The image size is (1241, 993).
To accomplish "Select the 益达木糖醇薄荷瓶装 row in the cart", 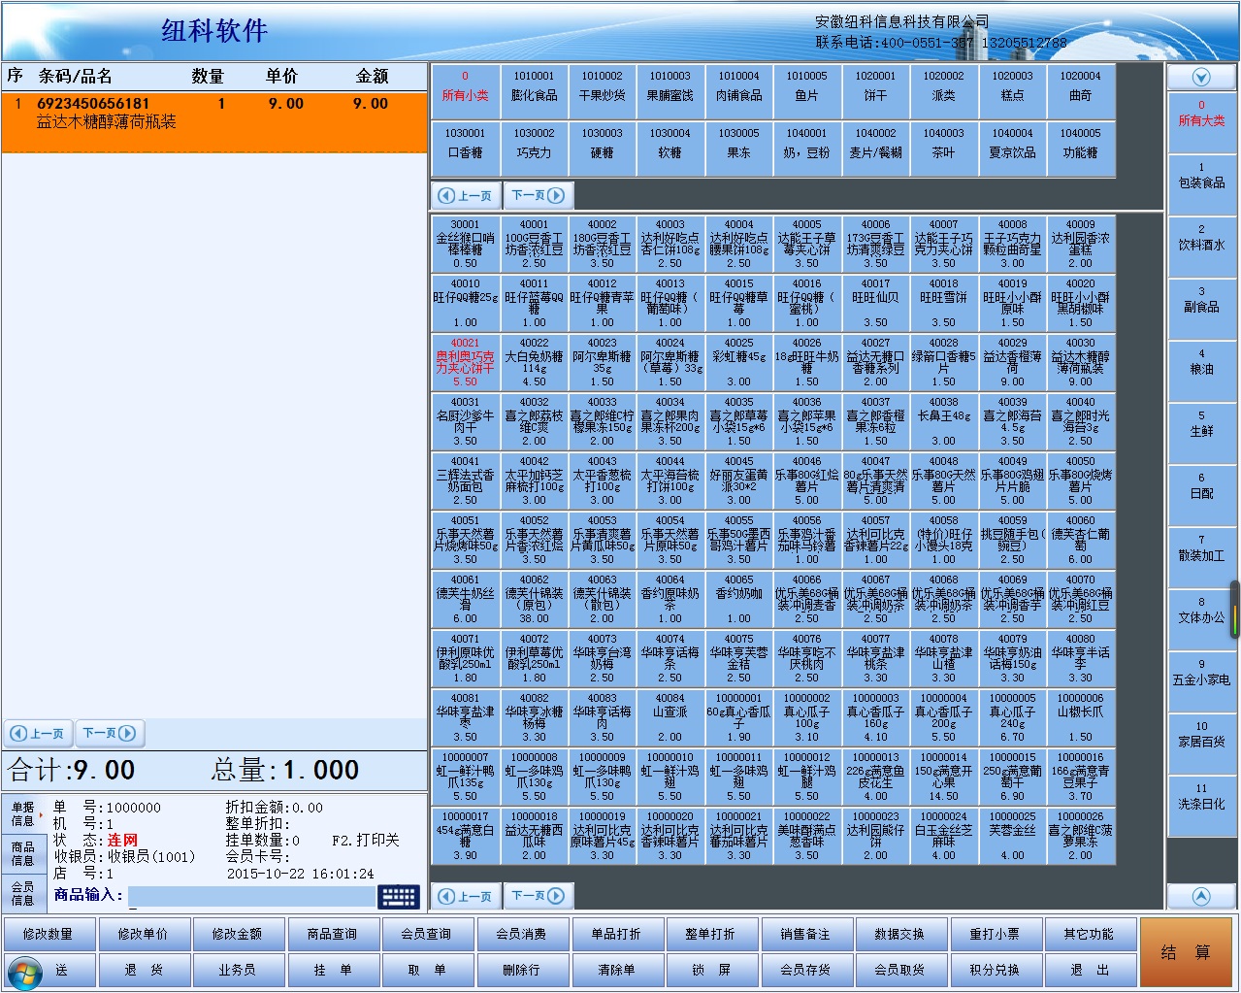I will [x=213, y=113].
